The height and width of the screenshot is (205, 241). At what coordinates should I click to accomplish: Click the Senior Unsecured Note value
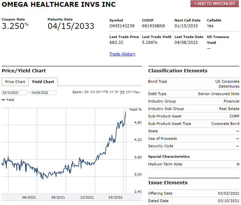[218, 94]
